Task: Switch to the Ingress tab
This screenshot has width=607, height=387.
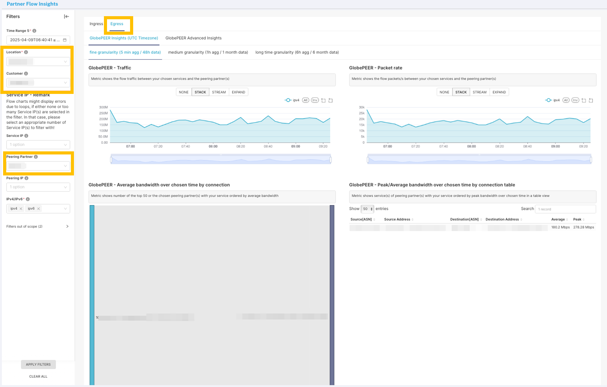Action: pyautogui.click(x=96, y=24)
